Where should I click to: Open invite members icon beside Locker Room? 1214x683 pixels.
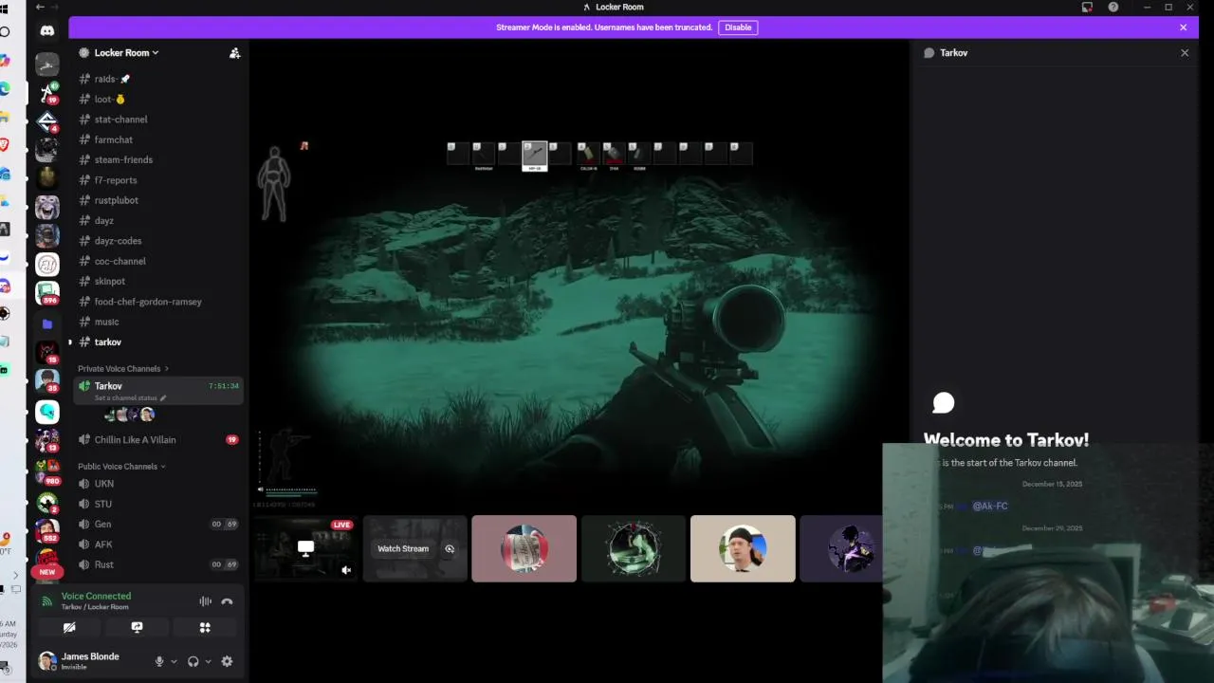[234, 53]
